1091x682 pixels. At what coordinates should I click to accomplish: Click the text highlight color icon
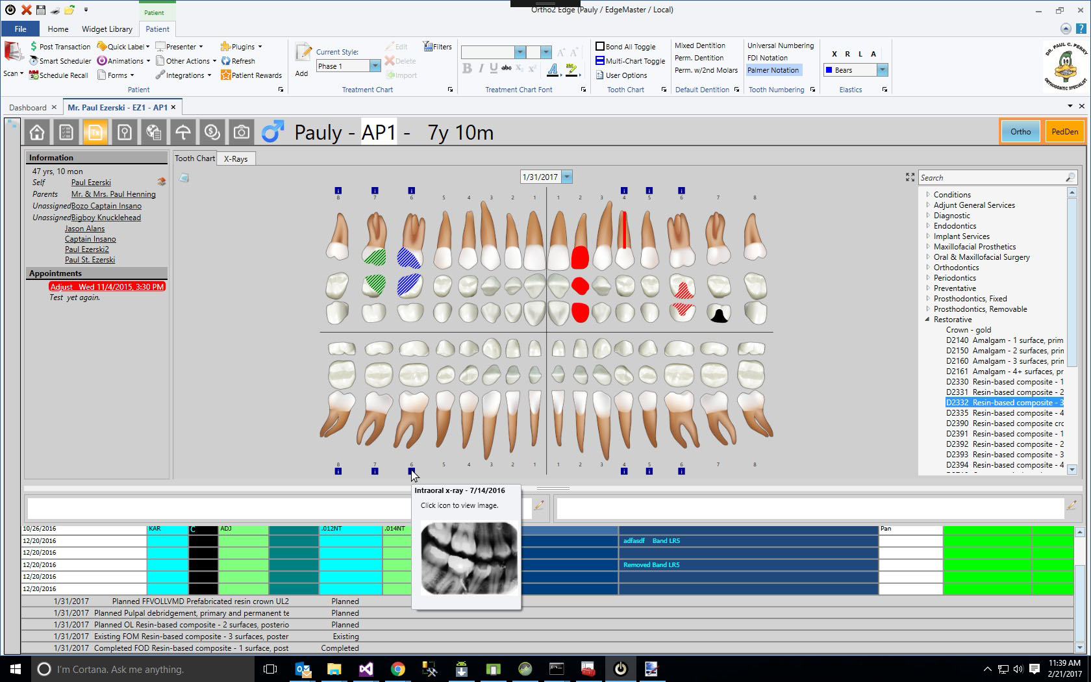[571, 69]
